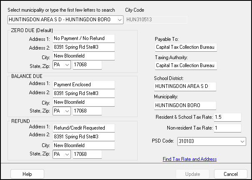Click the Find Tax Rate and Address link
The height and width of the screenshot is (180, 252).
click(189, 159)
